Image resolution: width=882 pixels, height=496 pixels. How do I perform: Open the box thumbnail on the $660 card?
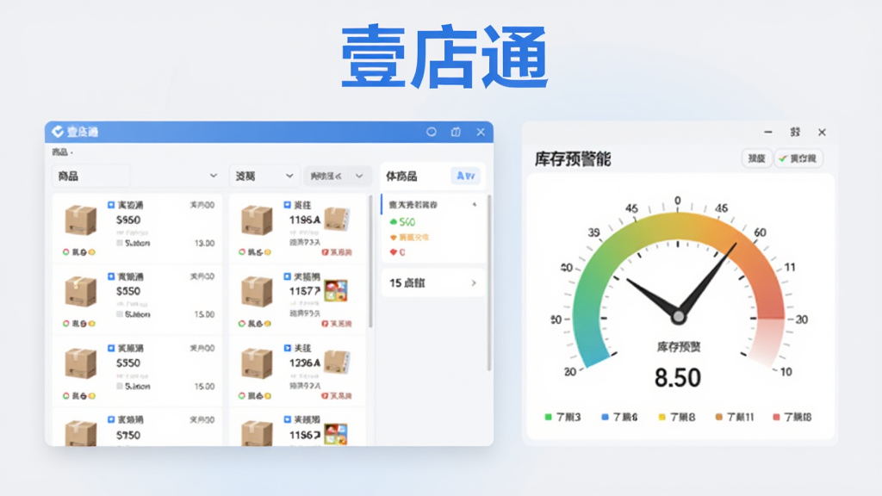pyautogui.click(x=80, y=220)
